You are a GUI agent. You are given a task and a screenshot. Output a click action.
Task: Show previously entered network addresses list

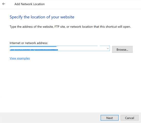pyautogui.click(x=108, y=48)
